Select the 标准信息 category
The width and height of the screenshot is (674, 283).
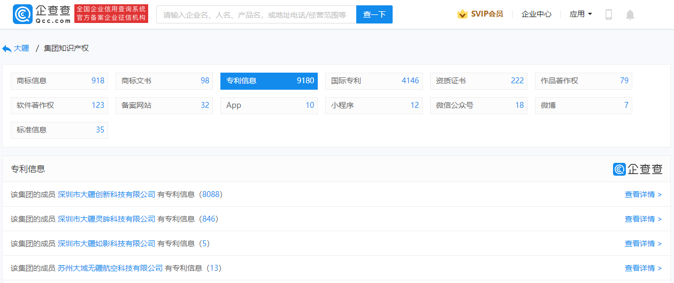coord(59,130)
